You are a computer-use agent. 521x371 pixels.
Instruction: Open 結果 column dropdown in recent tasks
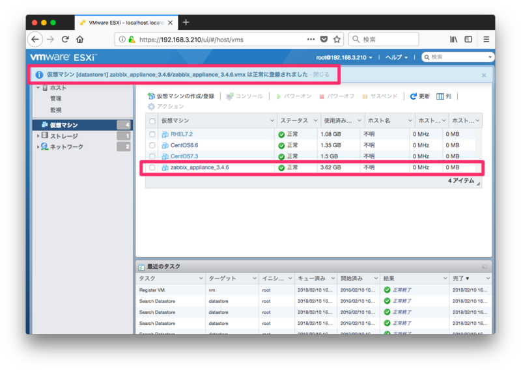click(x=445, y=279)
